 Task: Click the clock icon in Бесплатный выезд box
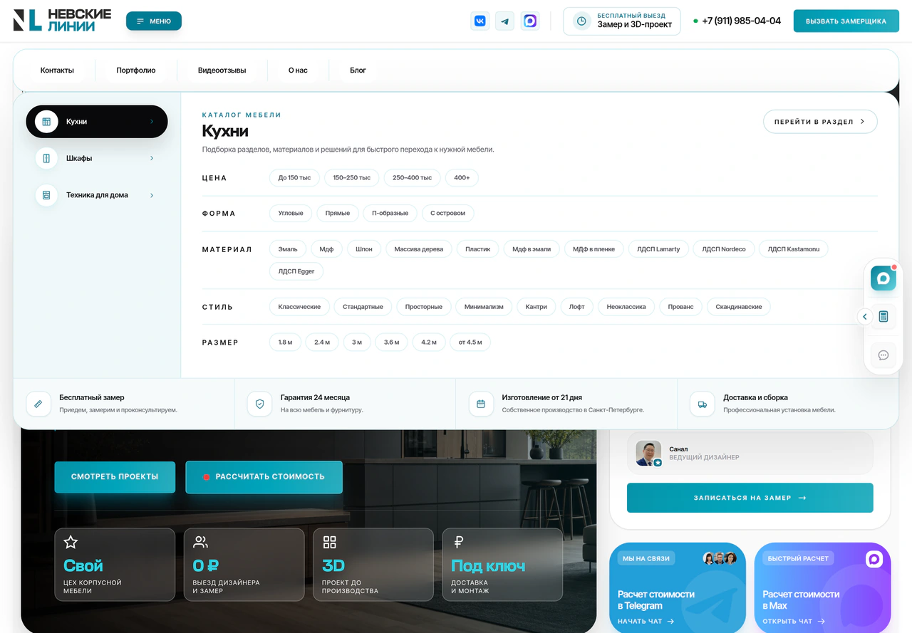pos(581,21)
